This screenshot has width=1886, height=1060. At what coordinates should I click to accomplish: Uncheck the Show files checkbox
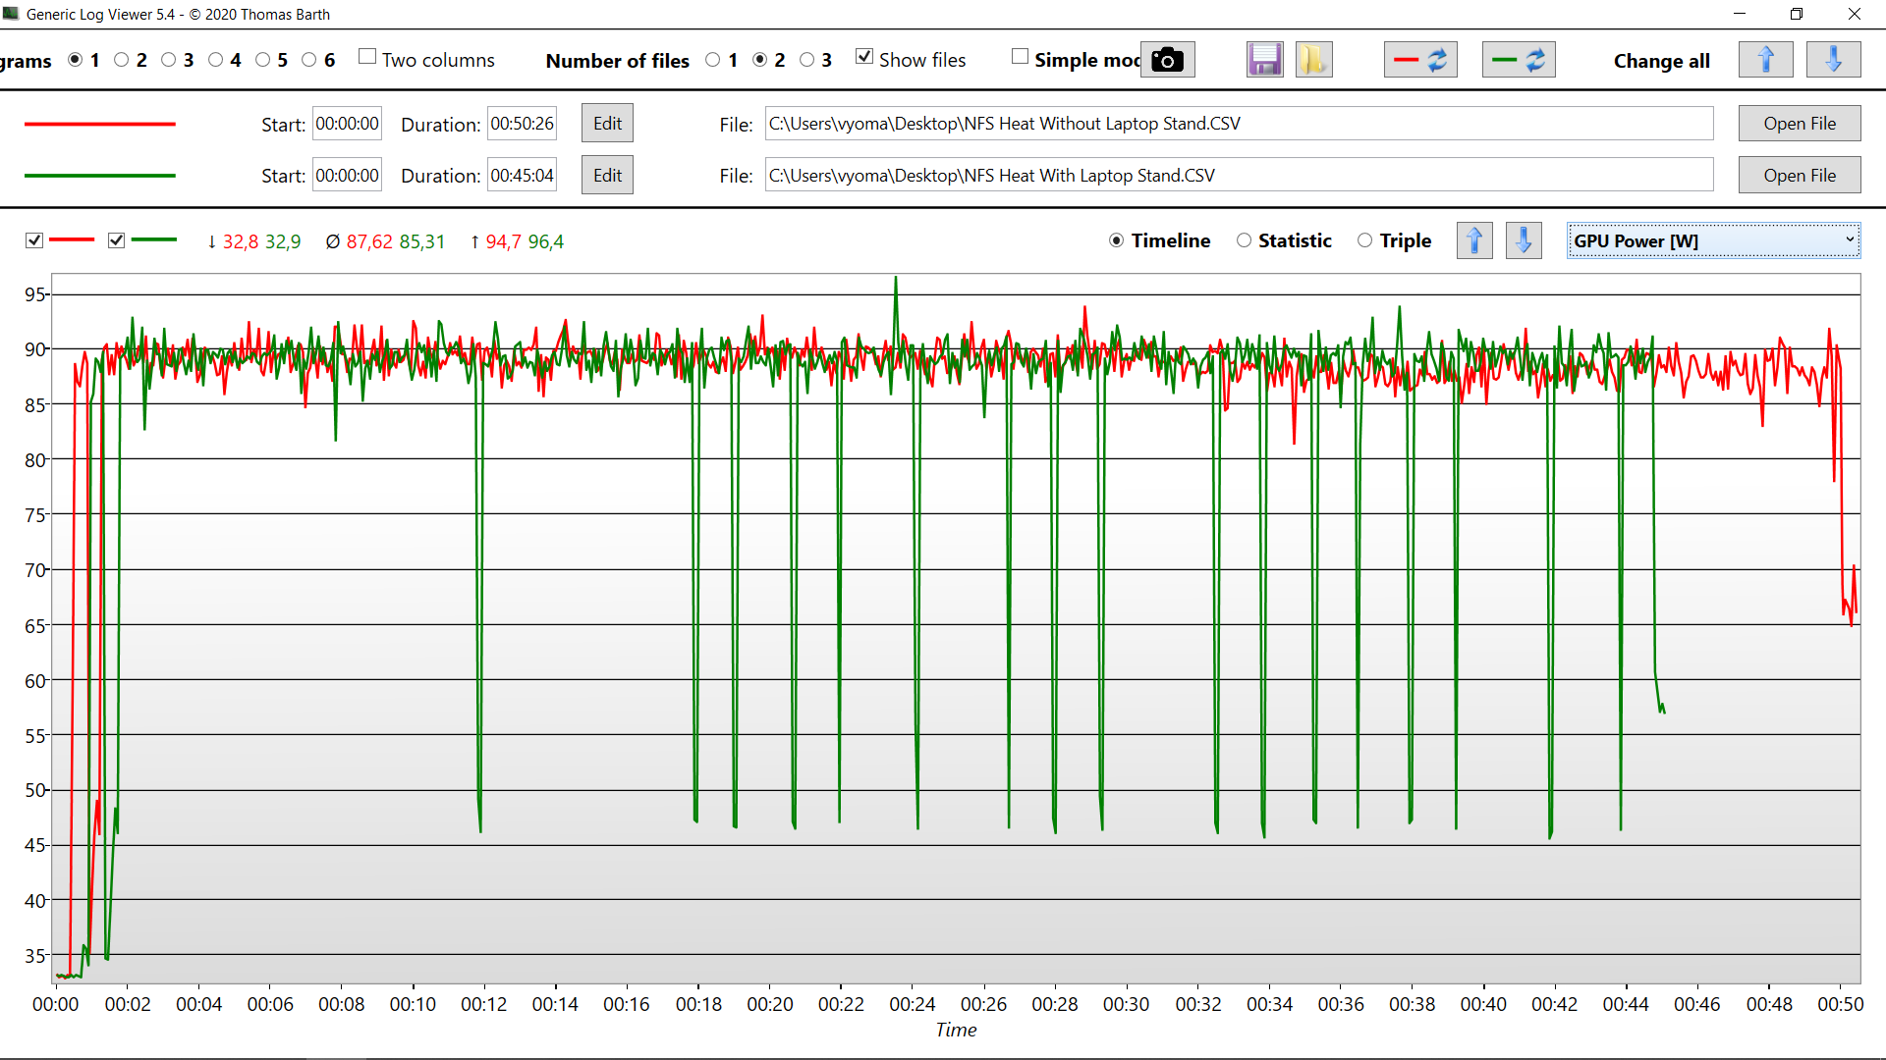pos(864,57)
